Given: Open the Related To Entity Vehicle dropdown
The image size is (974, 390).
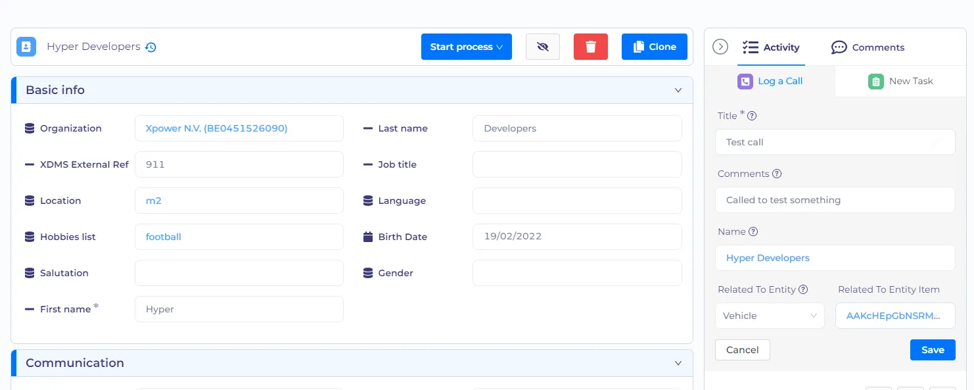Looking at the screenshot, I should click(x=770, y=316).
